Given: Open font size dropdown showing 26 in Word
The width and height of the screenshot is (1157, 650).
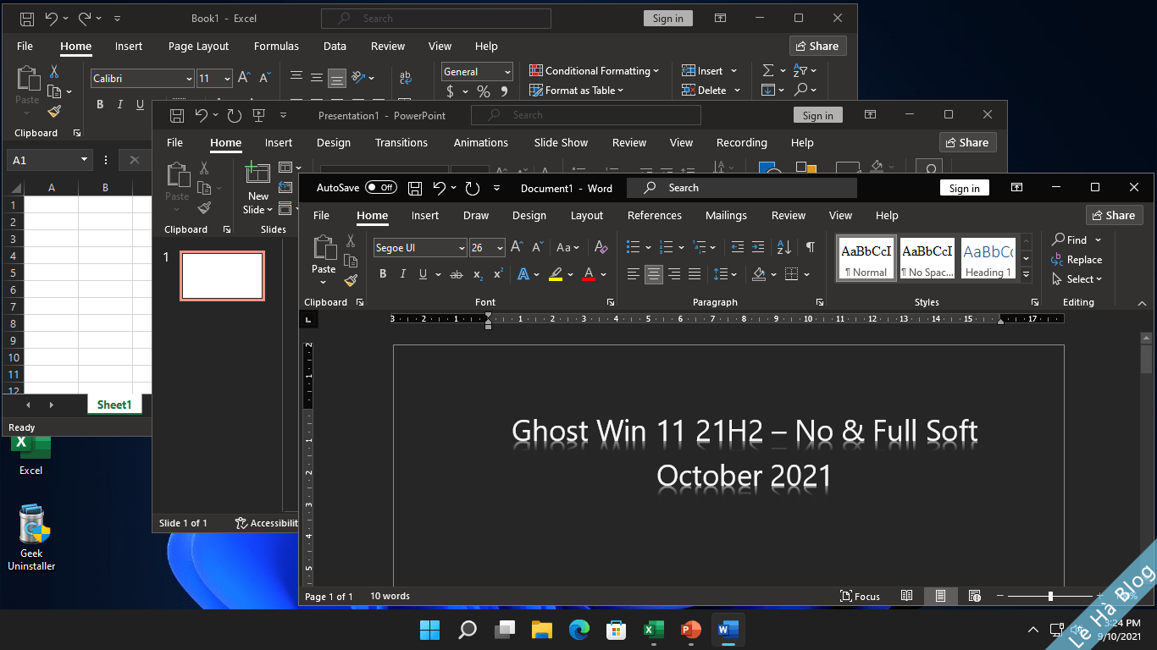Looking at the screenshot, I should [x=500, y=248].
